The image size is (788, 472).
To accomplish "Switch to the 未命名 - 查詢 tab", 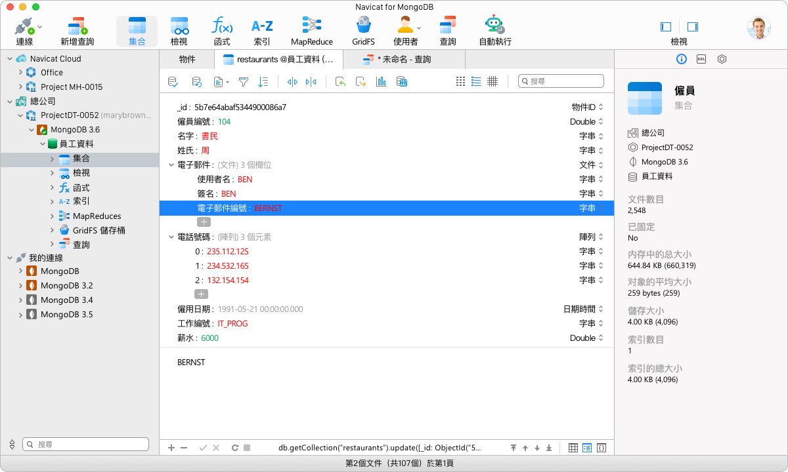I will pyautogui.click(x=405, y=59).
